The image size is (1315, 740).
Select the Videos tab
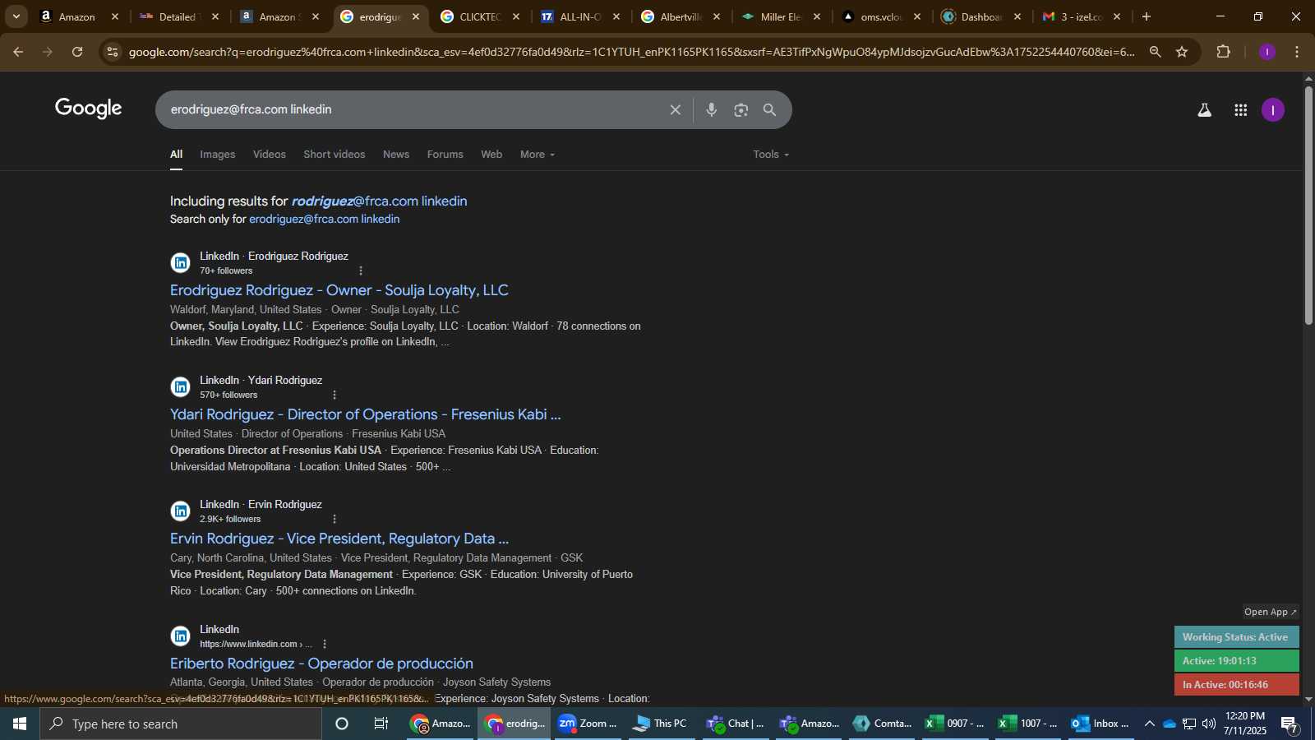[x=270, y=155]
